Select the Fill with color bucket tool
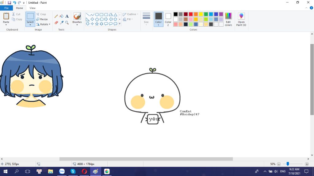This screenshot has width=314, height=176. click(61, 16)
